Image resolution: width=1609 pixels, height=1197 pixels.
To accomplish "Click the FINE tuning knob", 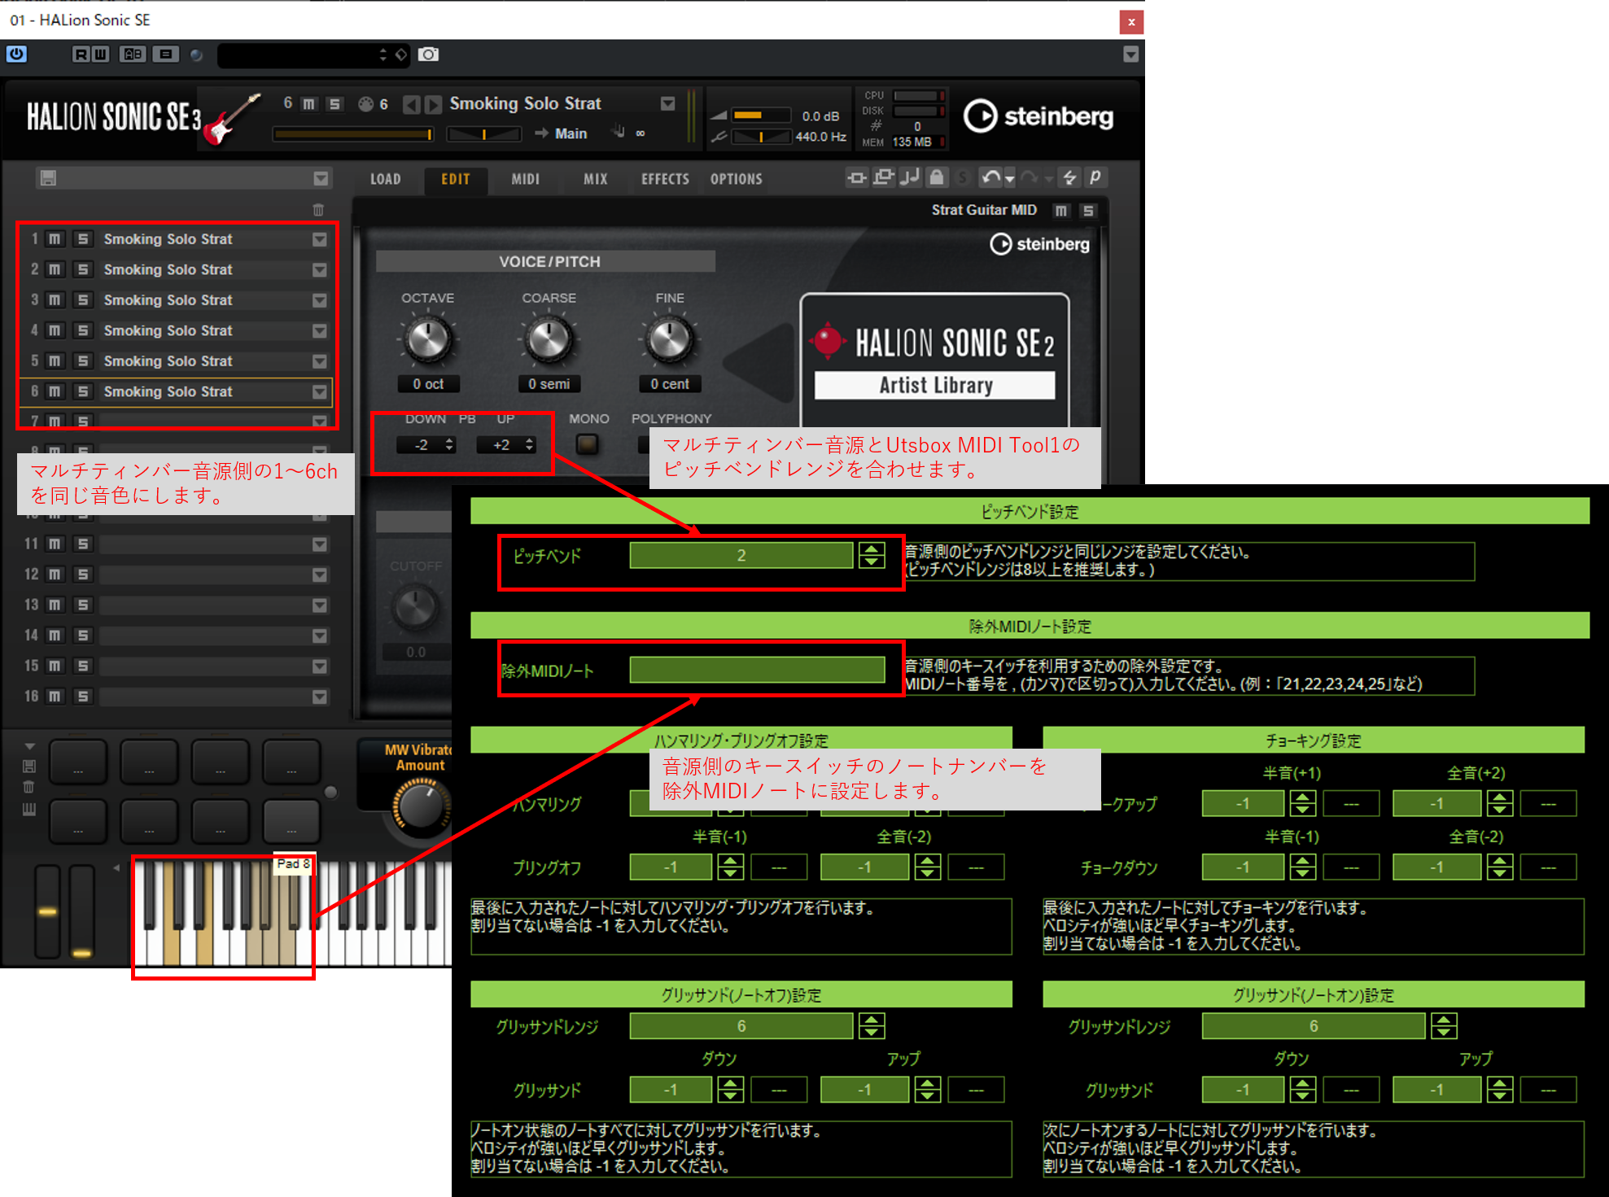I will (669, 339).
